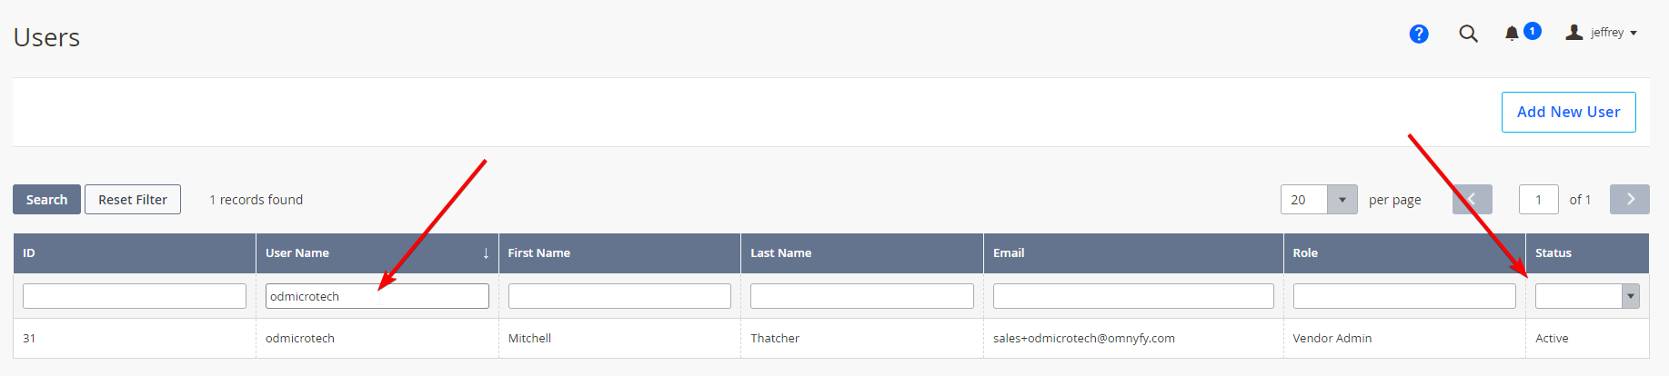The image size is (1669, 376).
Task: Click the Search button
Action: click(x=46, y=199)
